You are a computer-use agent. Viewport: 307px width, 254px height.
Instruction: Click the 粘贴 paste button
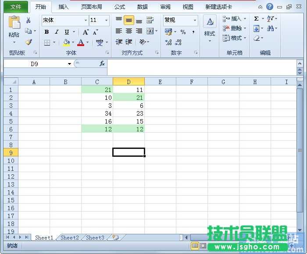tap(14, 35)
